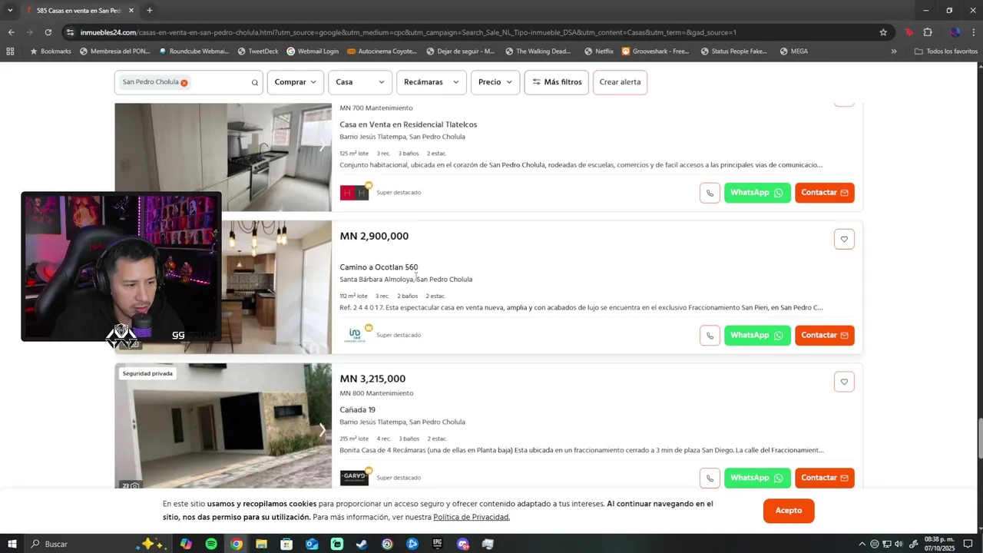Contactar for Residencial Tlatelcos listing
The width and height of the screenshot is (983, 553).
[x=825, y=193]
